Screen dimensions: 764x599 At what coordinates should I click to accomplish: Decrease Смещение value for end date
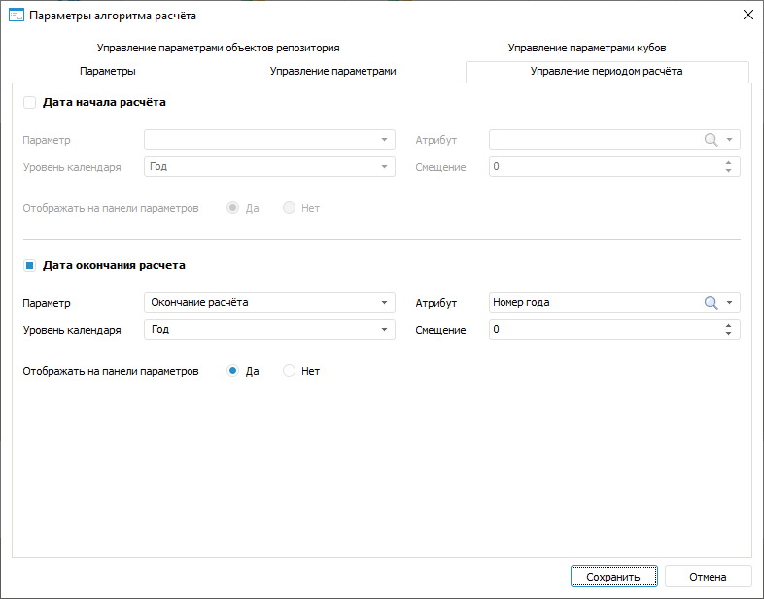click(x=728, y=335)
